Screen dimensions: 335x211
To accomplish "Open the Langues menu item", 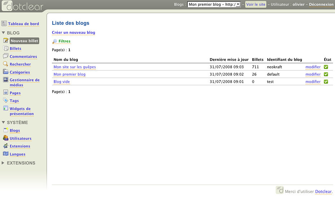I will click(17, 154).
